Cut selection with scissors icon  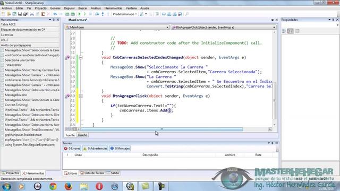[x=32, y=14]
